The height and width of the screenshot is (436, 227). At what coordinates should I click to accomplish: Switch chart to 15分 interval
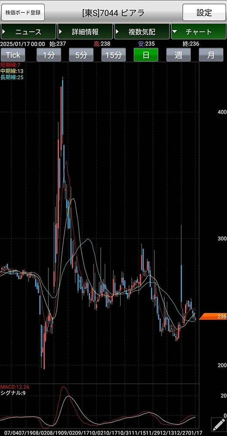[x=113, y=55]
